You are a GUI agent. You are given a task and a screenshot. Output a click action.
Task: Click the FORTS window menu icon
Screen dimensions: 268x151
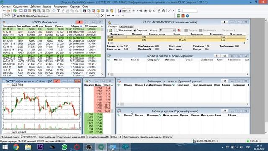point(4,22)
